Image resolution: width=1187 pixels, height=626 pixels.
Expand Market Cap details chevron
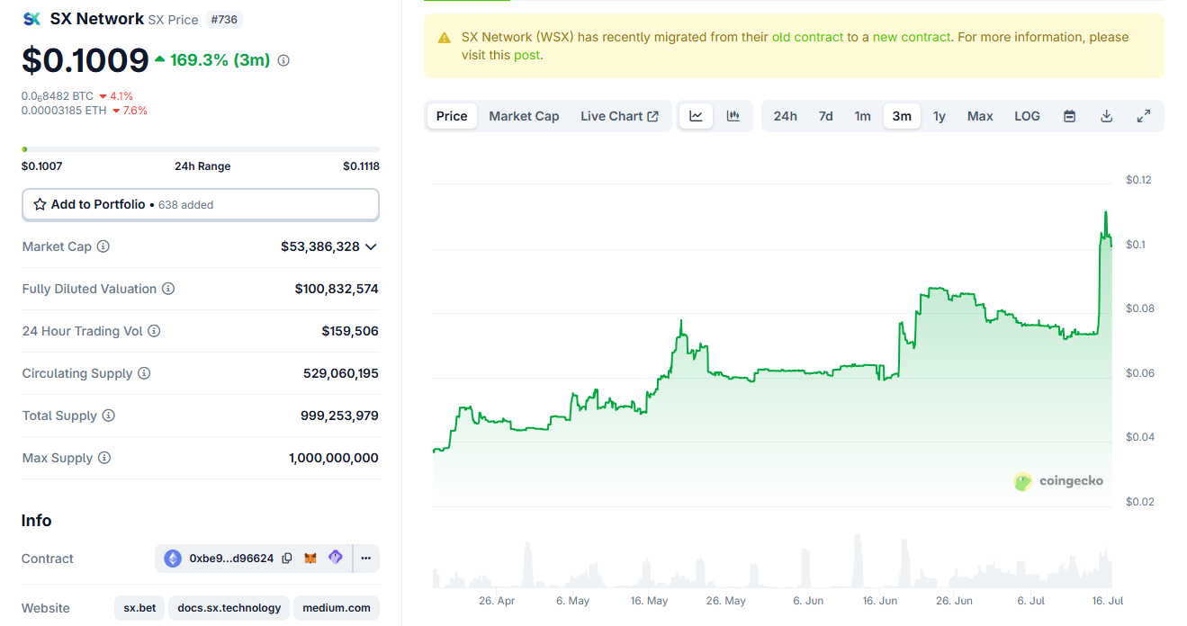tap(371, 246)
